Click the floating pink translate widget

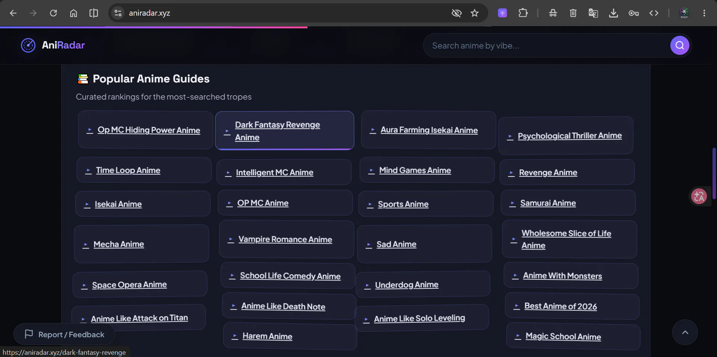(x=699, y=196)
